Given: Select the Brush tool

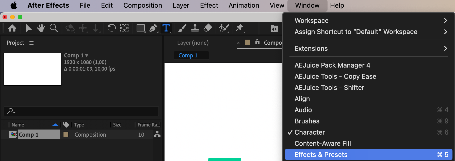Looking at the screenshot, I should (182, 28).
